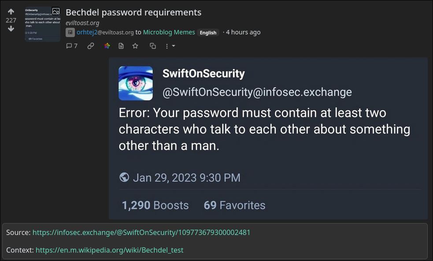Downvote the Bechdel password post
The height and width of the screenshot is (261, 433).
pyautogui.click(x=11, y=29)
